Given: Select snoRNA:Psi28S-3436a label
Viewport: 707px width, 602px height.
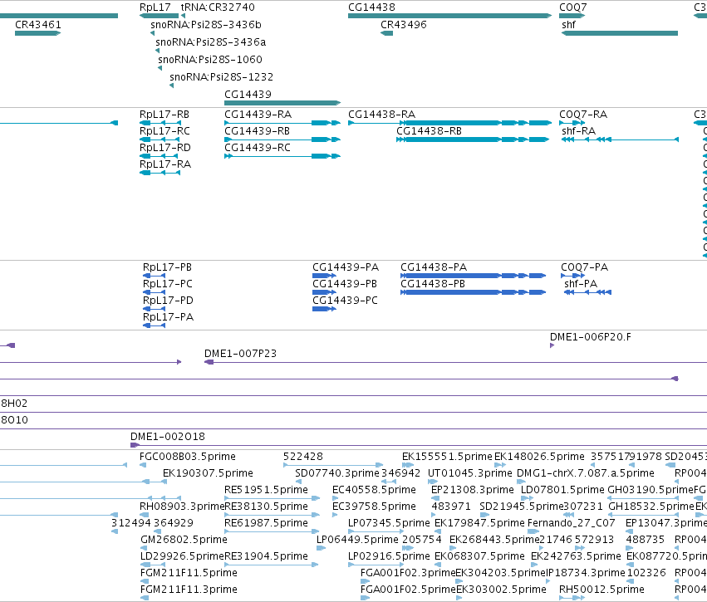Looking at the screenshot, I should pyautogui.click(x=210, y=42).
